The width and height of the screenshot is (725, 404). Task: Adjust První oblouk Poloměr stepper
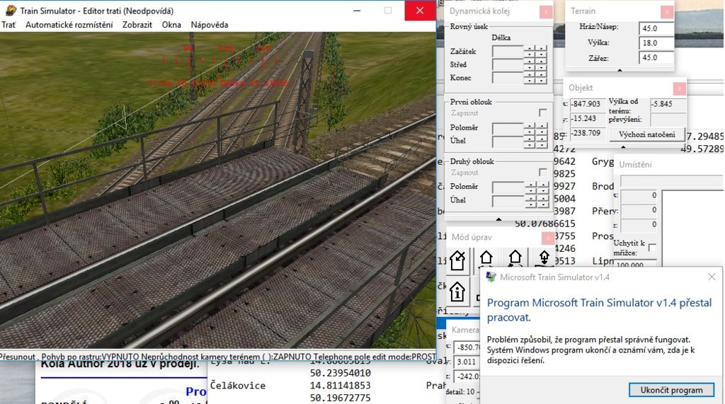[x=537, y=129]
